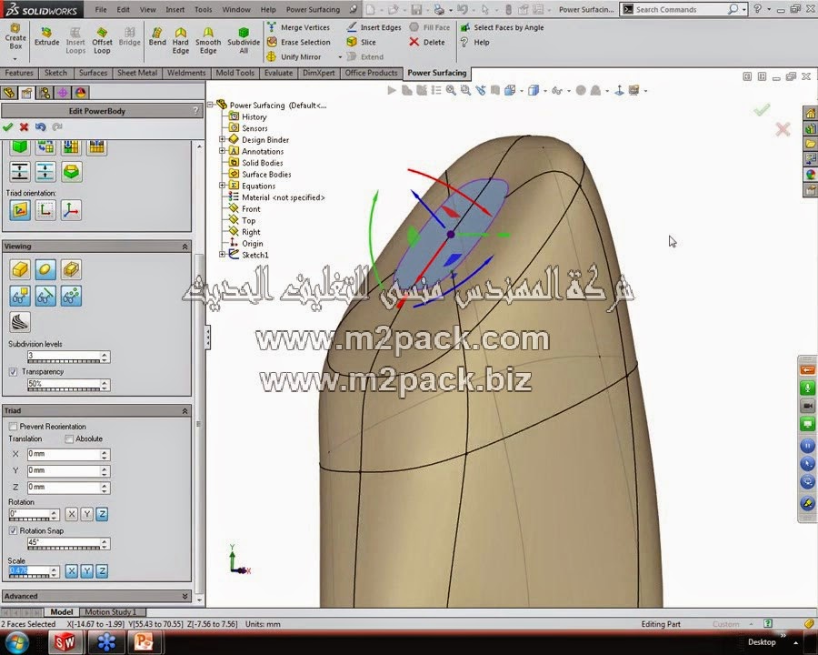Select third Triad orientation axis icon
Image resolution: width=818 pixels, height=655 pixels.
[71, 210]
